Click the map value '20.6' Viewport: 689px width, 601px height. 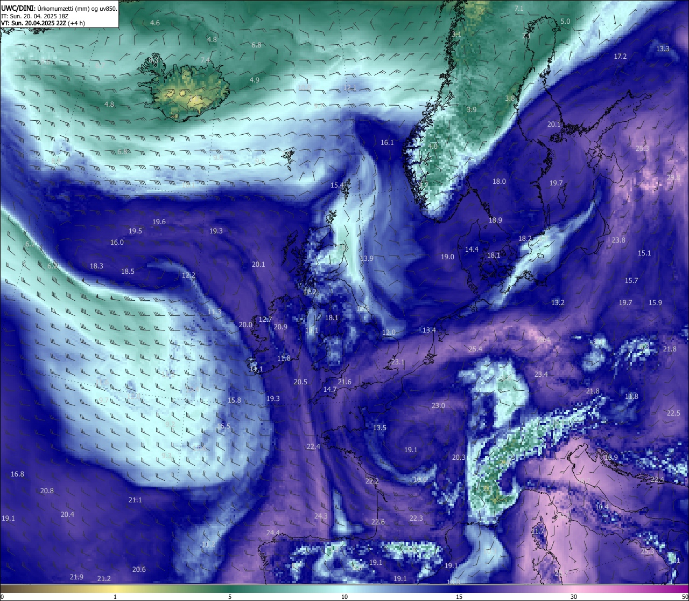(x=139, y=569)
